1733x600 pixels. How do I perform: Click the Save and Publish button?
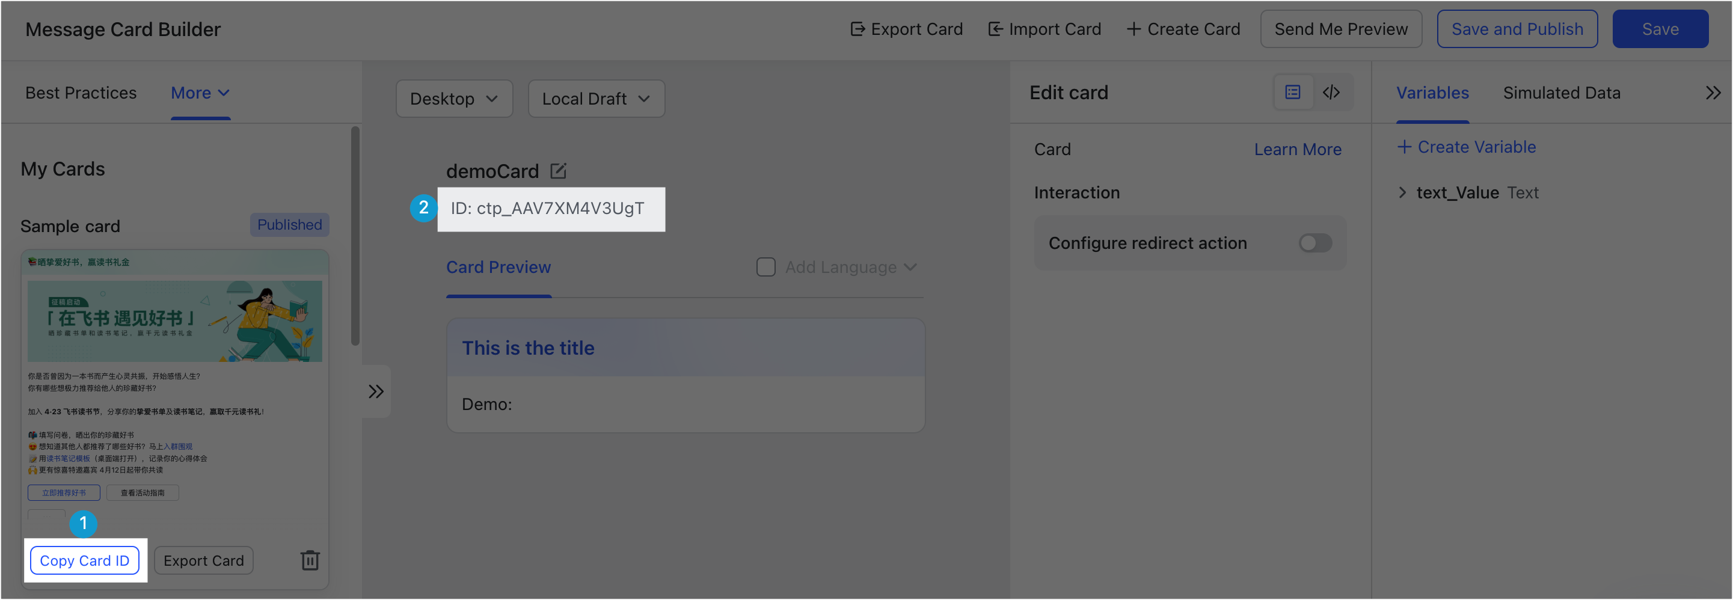(x=1517, y=29)
